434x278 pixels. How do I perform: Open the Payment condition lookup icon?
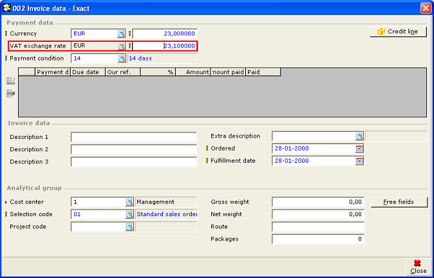[x=121, y=59]
